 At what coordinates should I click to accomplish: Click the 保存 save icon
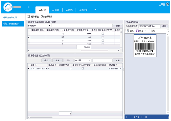[x=137, y=31]
